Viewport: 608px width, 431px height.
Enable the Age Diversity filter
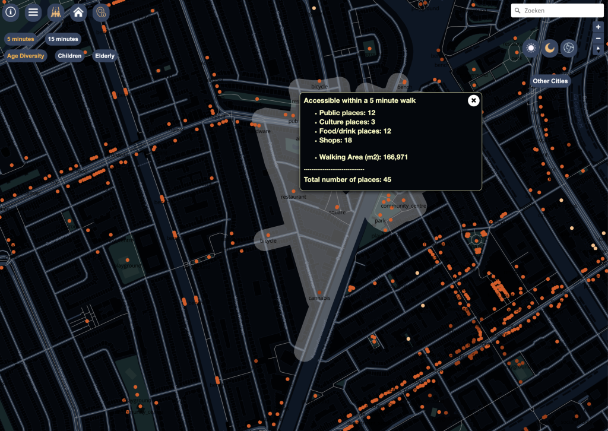click(26, 56)
